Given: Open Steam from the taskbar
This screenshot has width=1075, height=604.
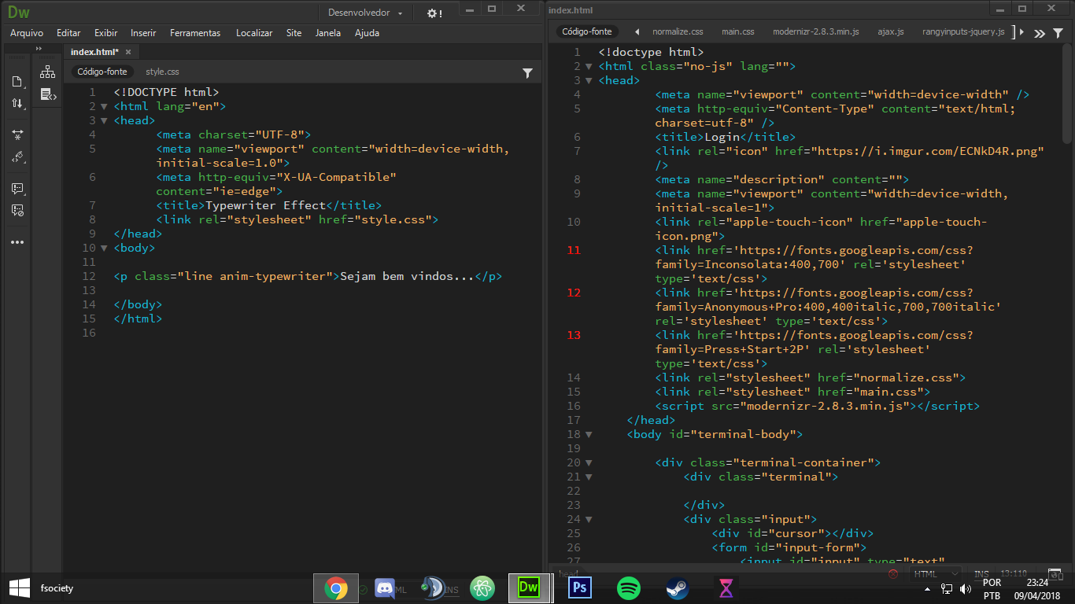Looking at the screenshot, I should click(x=678, y=587).
